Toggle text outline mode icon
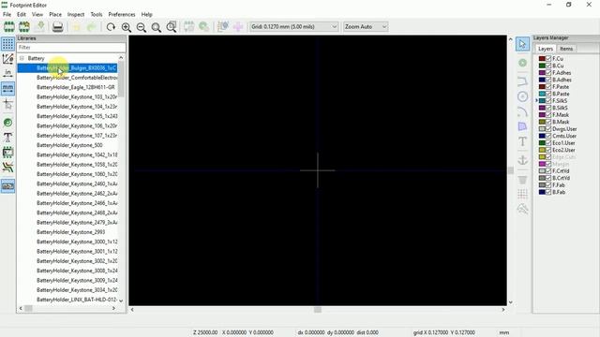600x337 pixels. (x=7, y=138)
